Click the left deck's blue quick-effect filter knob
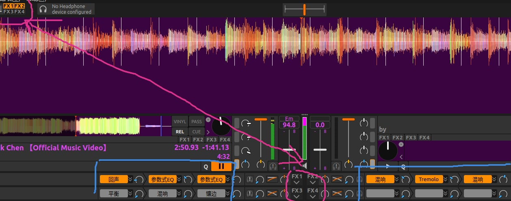The image size is (511, 201). tap(245, 165)
